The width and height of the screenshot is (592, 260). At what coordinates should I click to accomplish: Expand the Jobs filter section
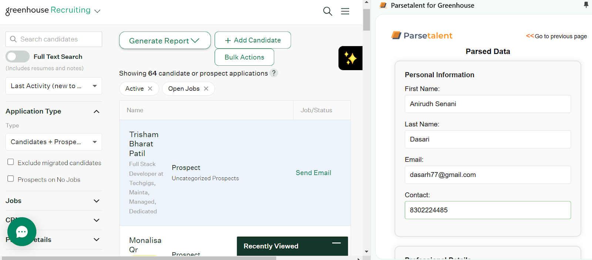97,201
